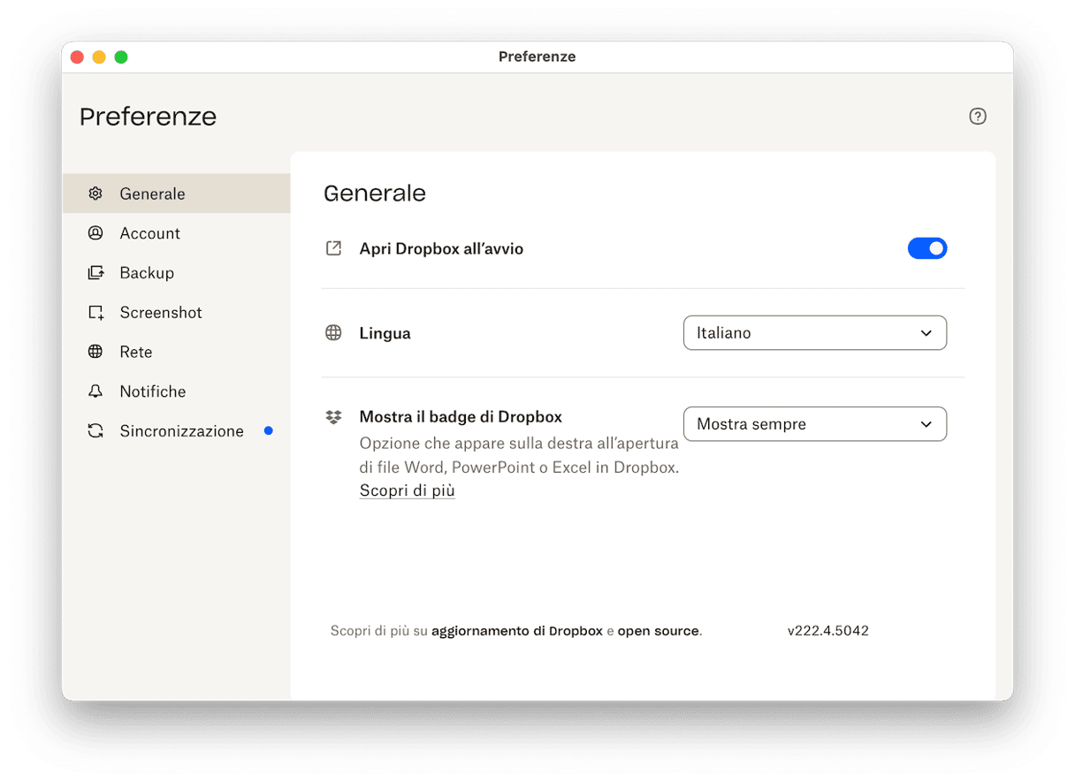Click the Backup sidebar icon
Image resolution: width=1075 pixels, height=782 pixels.
point(95,273)
